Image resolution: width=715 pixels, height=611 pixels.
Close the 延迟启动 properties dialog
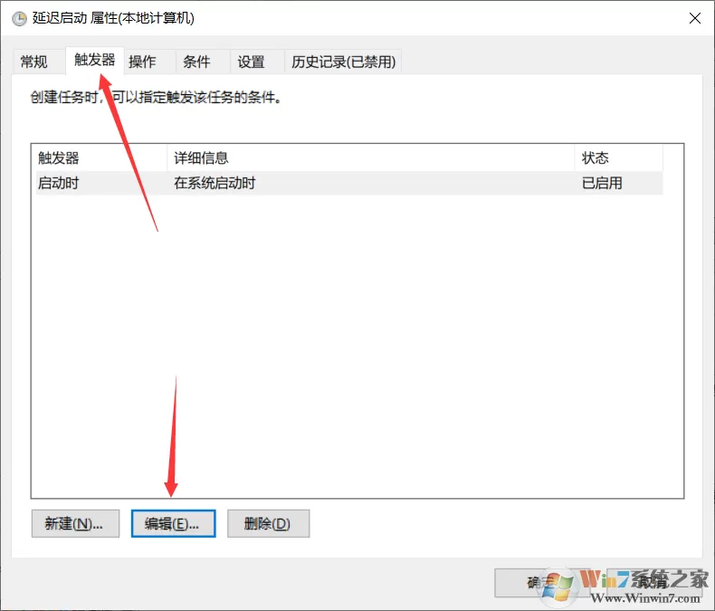(x=694, y=18)
